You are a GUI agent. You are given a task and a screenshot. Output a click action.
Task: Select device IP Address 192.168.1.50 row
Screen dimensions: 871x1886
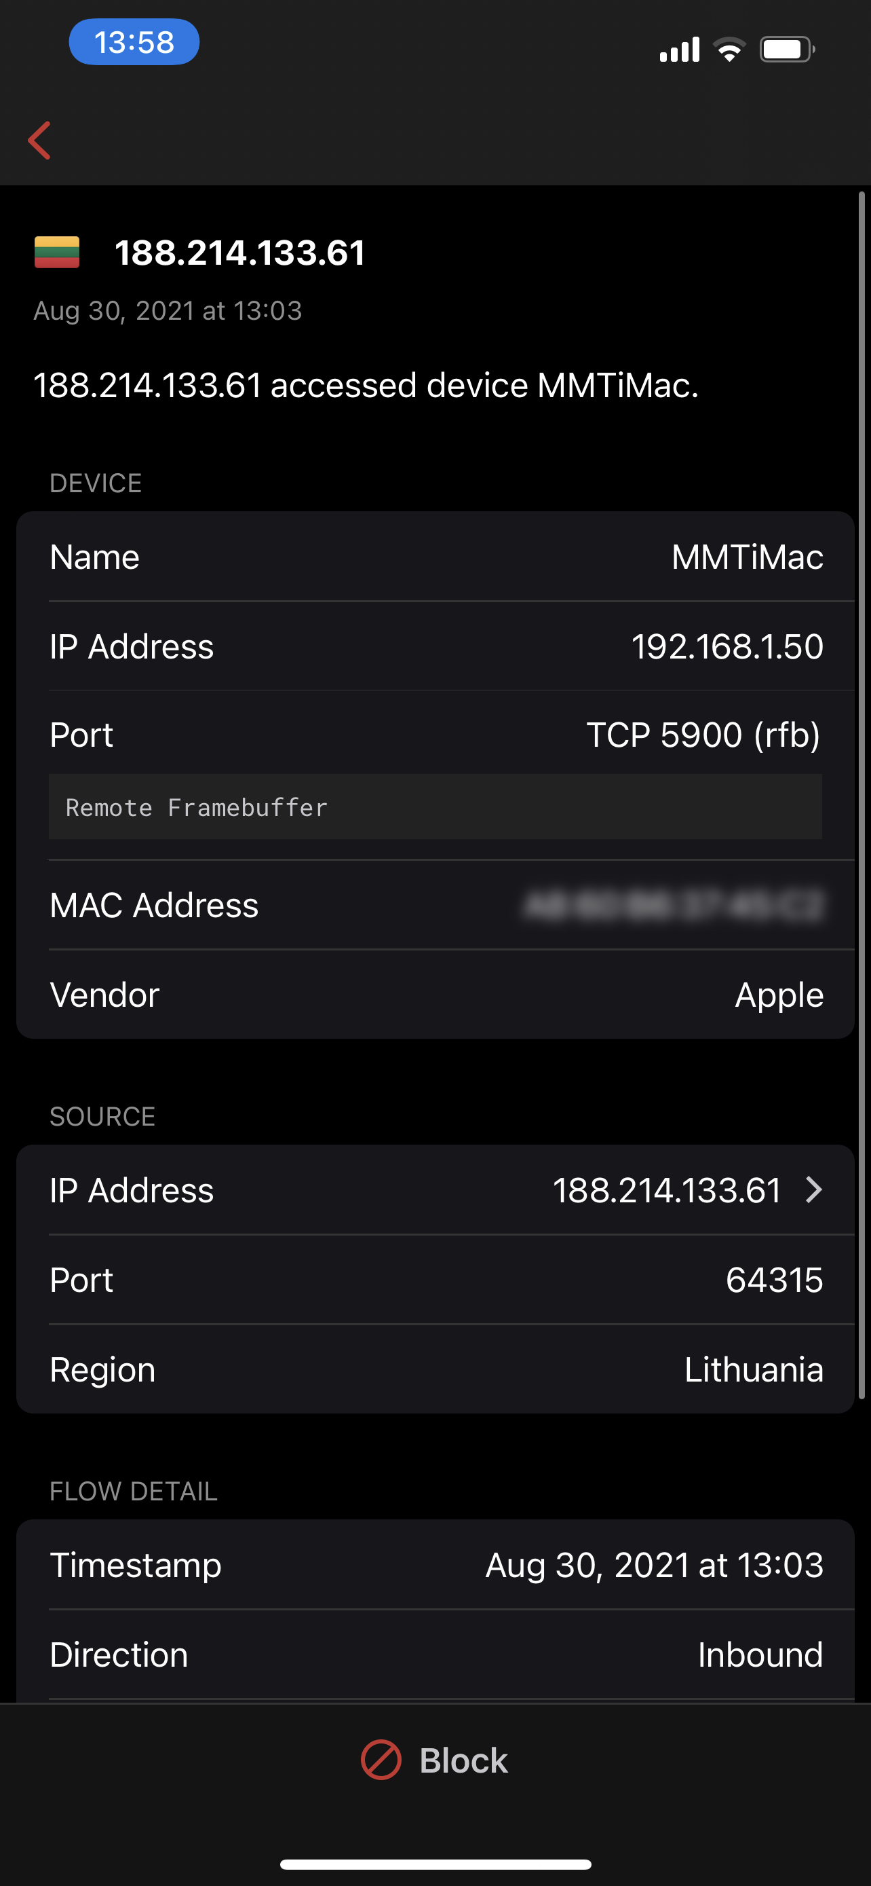436,646
